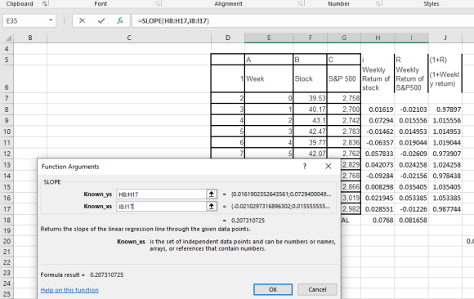Select stock price cell 39.53
This screenshot has height=299, width=474.
[311, 98]
